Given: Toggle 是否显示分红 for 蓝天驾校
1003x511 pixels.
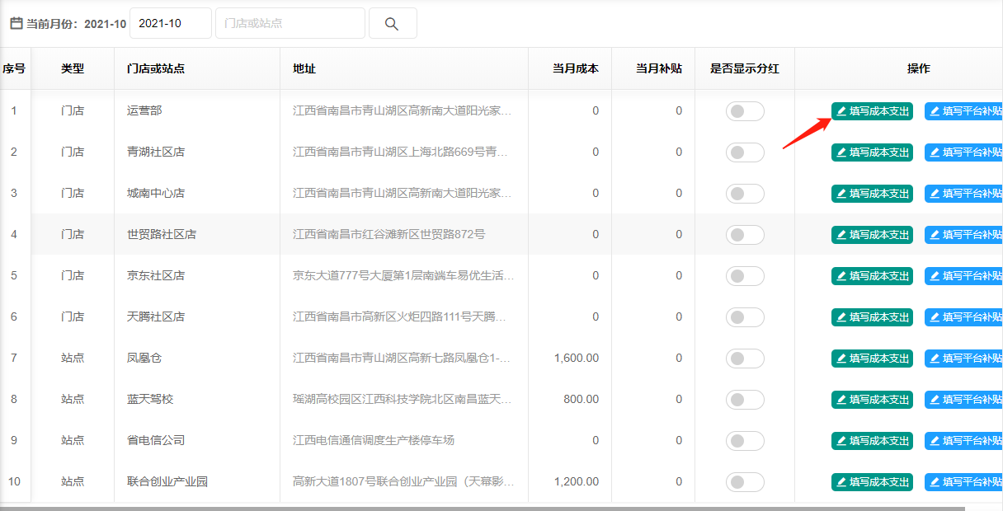Looking at the screenshot, I should click(745, 400).
